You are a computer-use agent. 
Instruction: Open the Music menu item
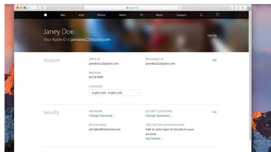coord(159,15)
